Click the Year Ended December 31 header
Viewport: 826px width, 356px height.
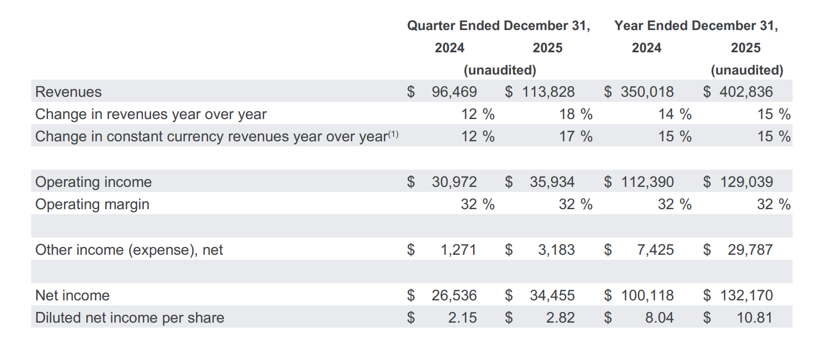(696, 26)
